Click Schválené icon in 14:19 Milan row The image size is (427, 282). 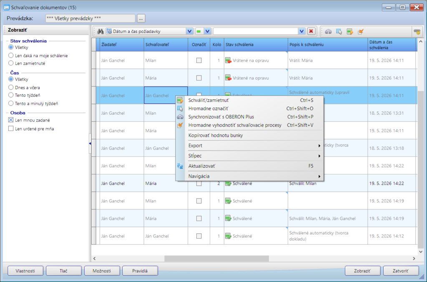(228, 201)
